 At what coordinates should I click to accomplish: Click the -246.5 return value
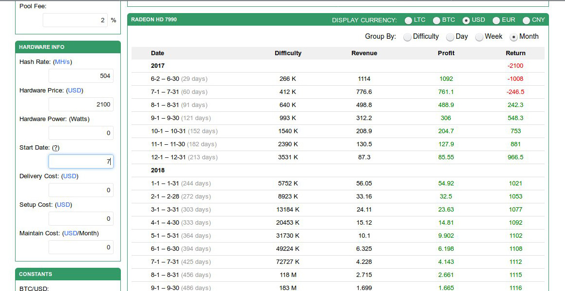point(515,92)
